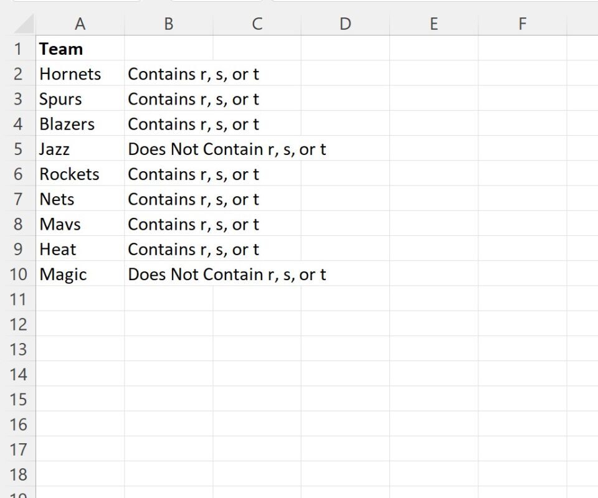Select the Rockets cell
Image resolution: width=598 pixels, height=498 pixels.
coord(80,174)
